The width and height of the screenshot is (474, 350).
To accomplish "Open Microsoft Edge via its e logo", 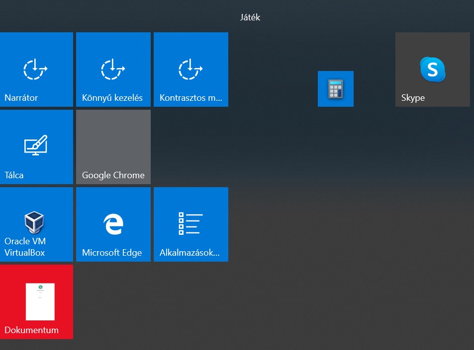I will click(x=113, y=224).
